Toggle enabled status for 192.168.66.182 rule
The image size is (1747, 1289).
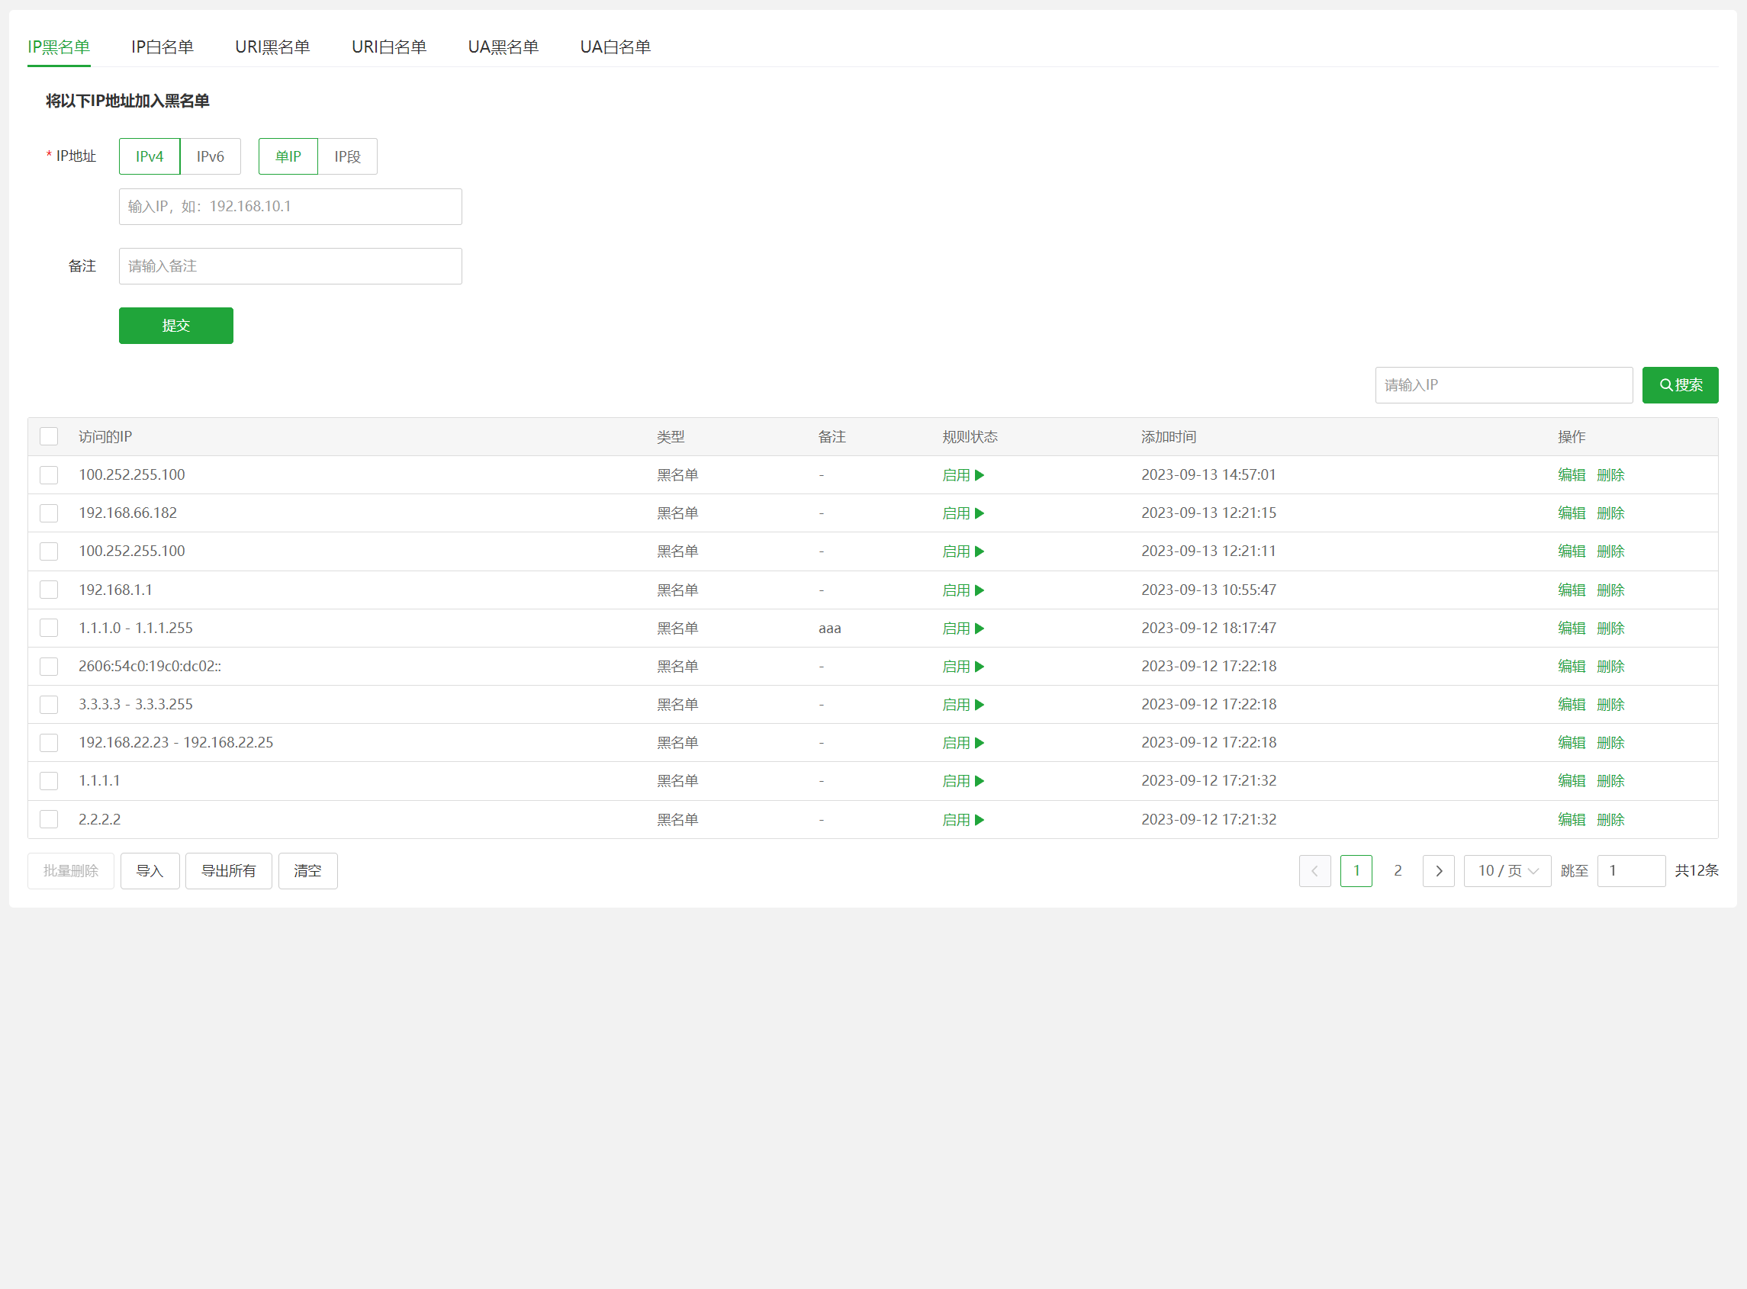[x=962, y=513]
